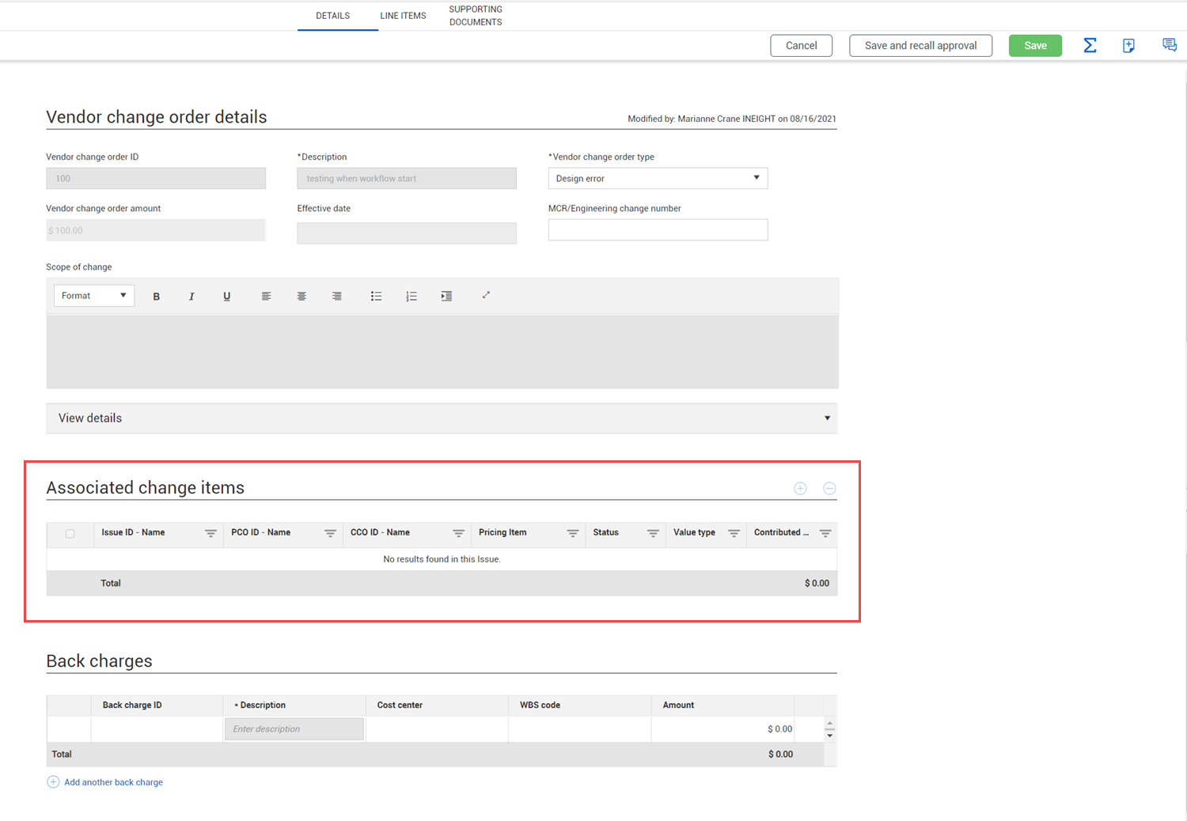Open the Supporting Documents tab
The height and width of the screenshot is (821, 1187).
click(x=476, y=16)
